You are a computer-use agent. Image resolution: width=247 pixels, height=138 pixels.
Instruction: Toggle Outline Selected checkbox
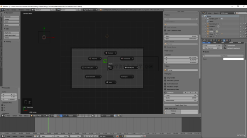coord(165,84)
